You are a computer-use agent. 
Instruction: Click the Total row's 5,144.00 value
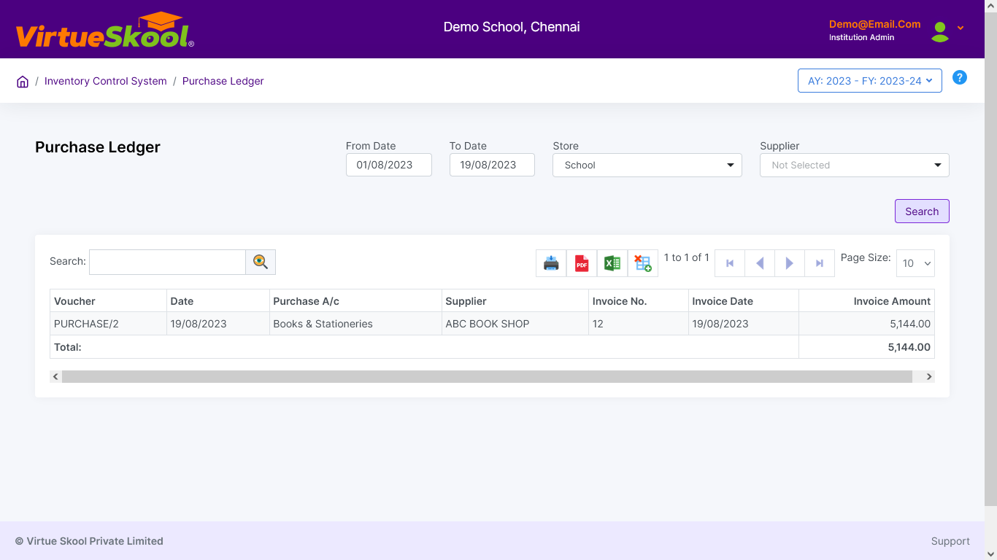coord(909,347)
